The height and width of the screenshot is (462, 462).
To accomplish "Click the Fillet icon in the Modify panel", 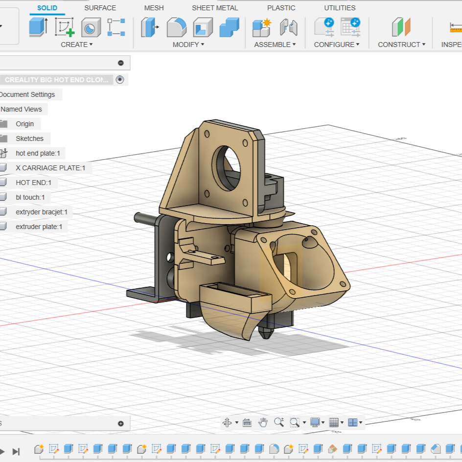I will click(x=177, y=28).
